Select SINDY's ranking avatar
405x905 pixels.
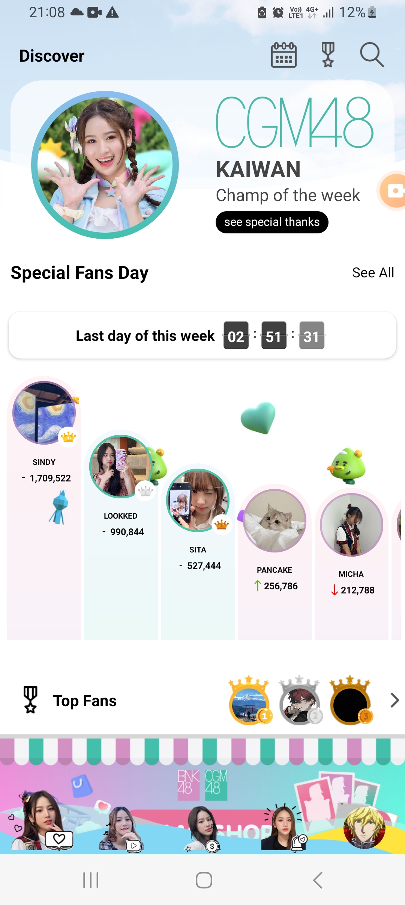click(44, 413)
